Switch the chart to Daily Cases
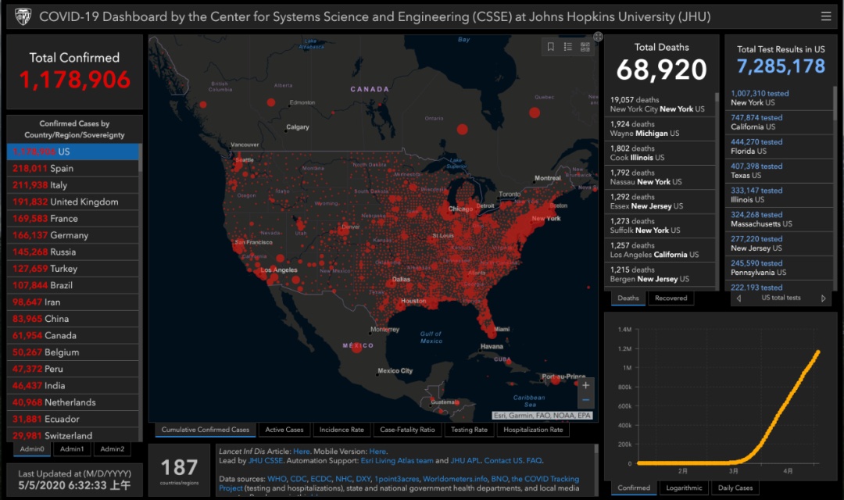This screenshot has width=844, height=500. click(735, 488)
